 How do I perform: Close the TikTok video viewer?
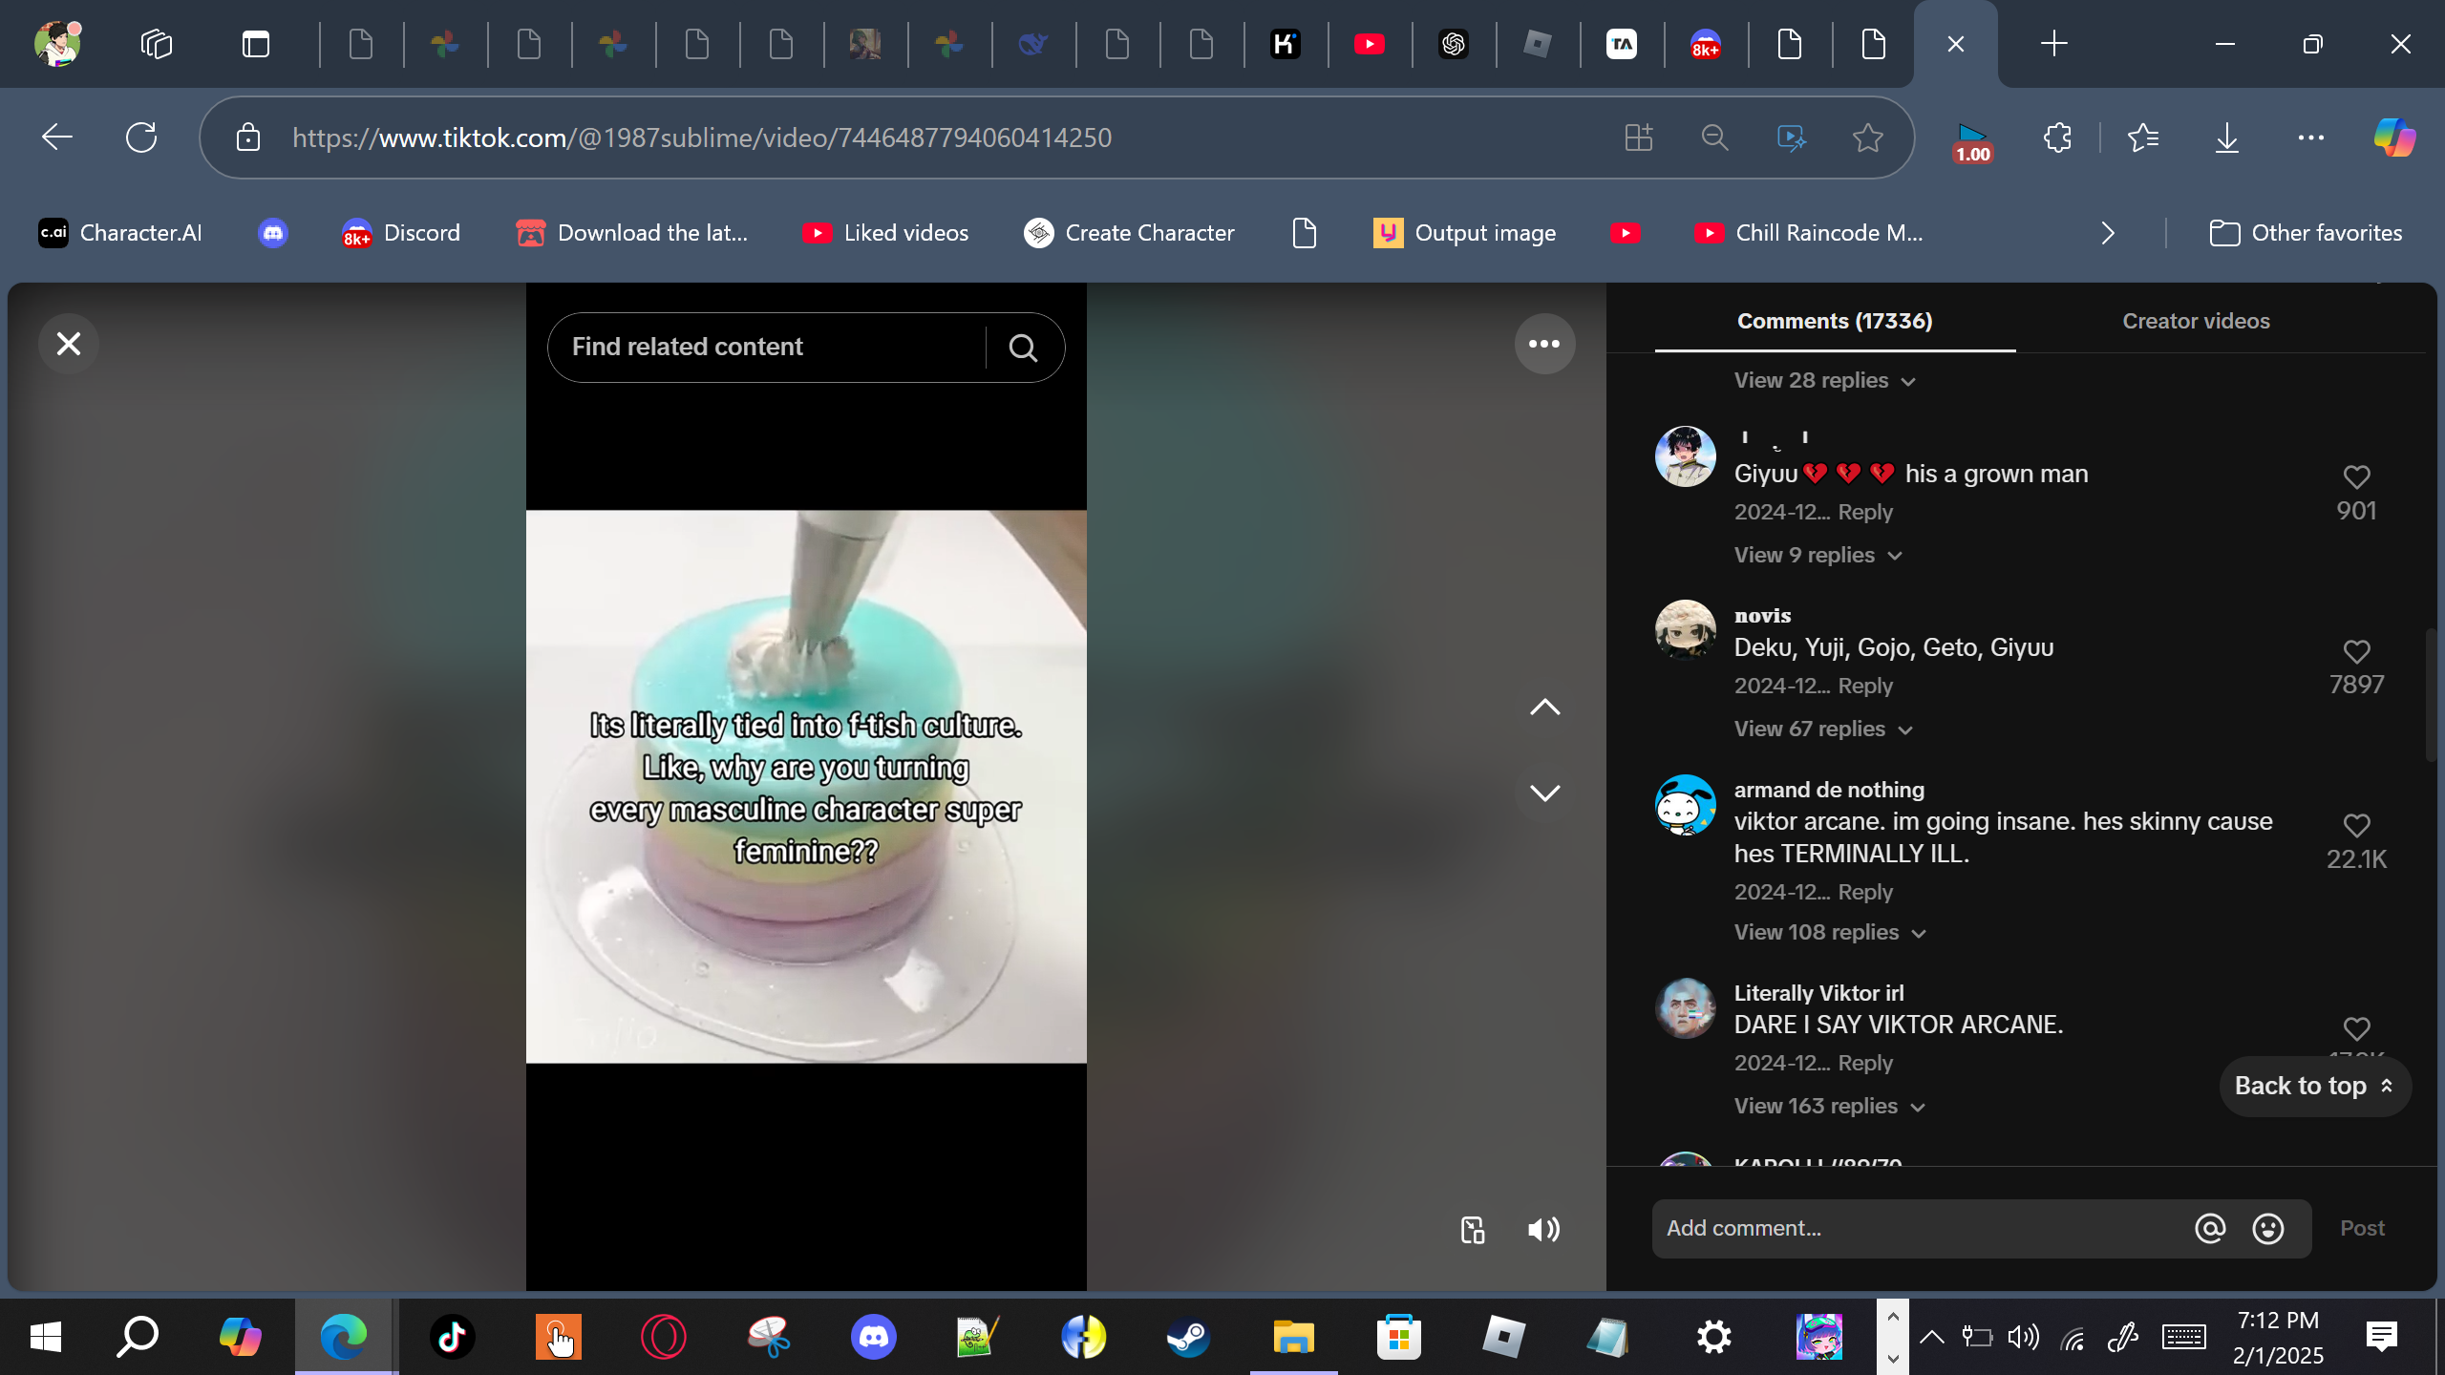(69, 344)
